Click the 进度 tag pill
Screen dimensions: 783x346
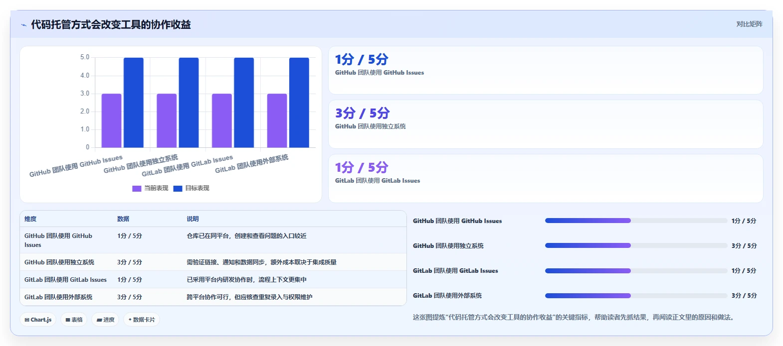(105, 320)
